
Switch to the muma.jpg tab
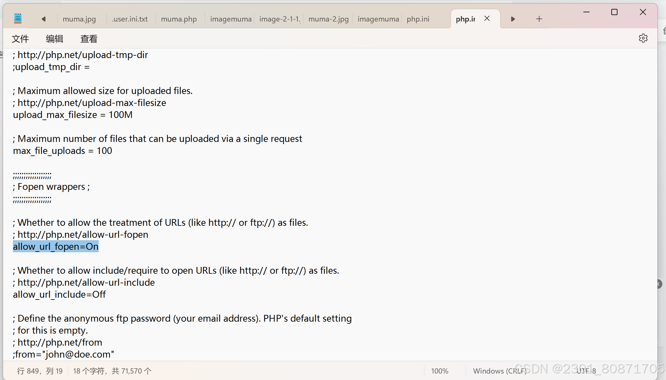click(x=79, y=19)
